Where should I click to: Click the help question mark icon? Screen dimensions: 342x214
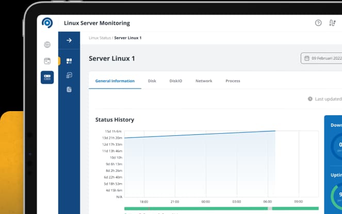click(318, 23)
